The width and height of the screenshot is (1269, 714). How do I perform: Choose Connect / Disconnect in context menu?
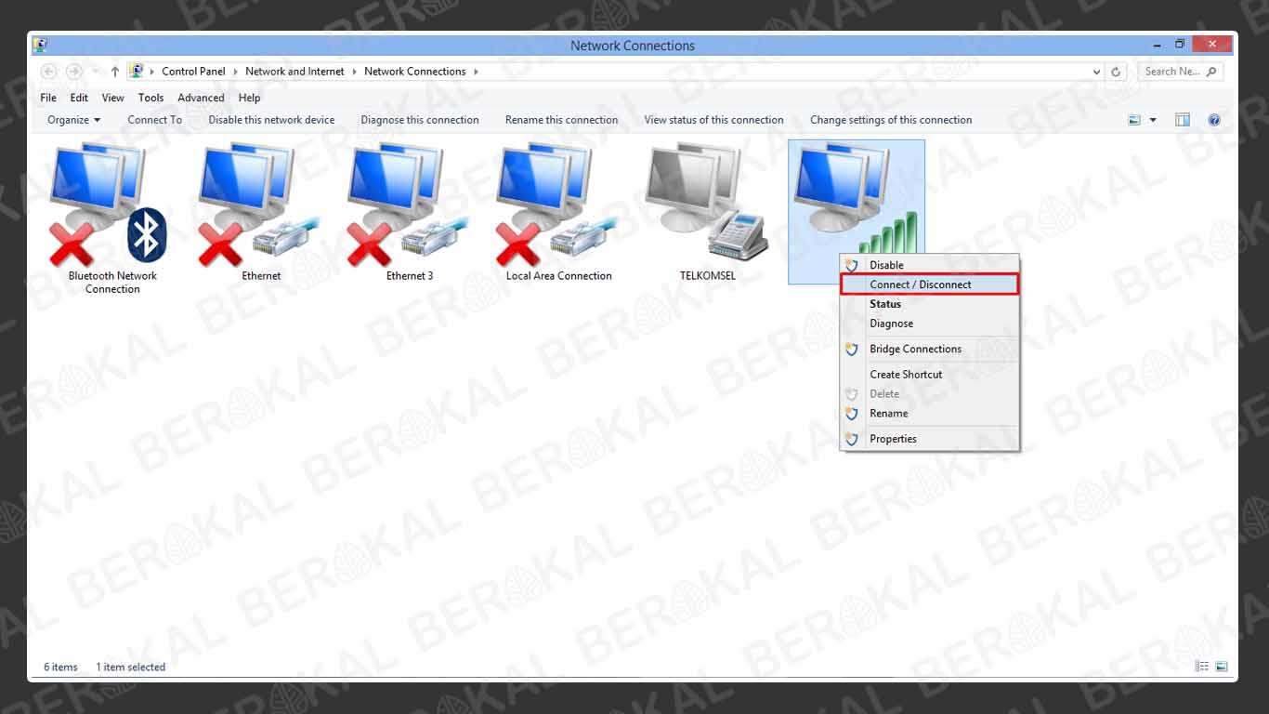[x=929, y=284]
